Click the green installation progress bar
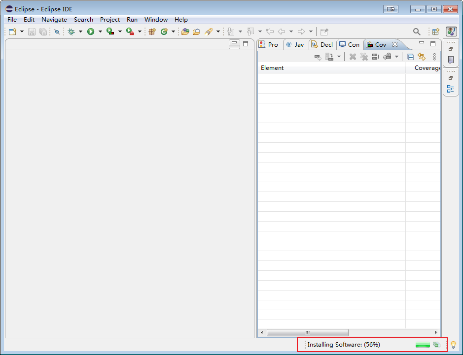 click(423, 344)
